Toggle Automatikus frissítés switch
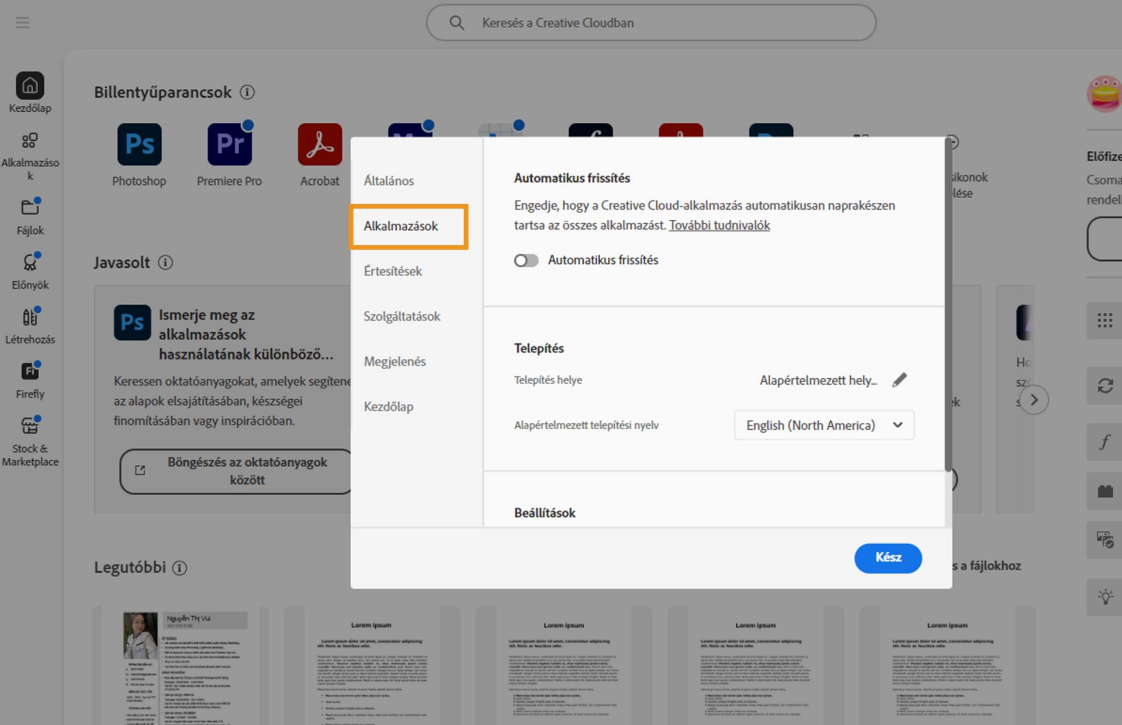The height and width of the screenshot is (725, 1122). pos(526,260)
